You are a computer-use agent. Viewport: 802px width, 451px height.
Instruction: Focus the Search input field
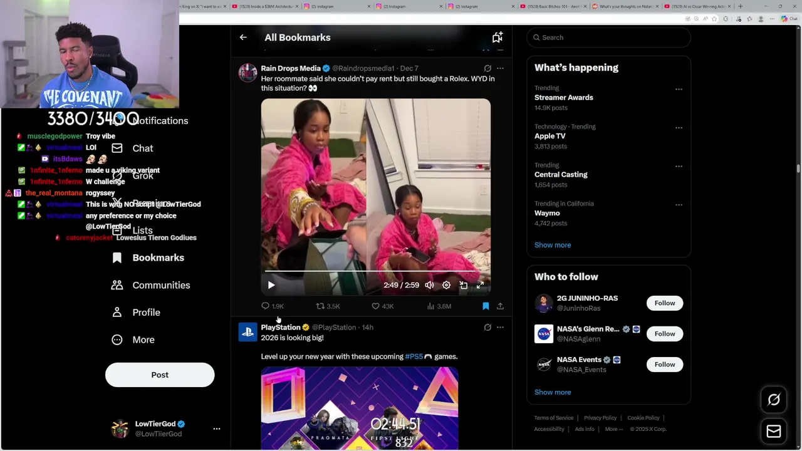coord(608,38)
